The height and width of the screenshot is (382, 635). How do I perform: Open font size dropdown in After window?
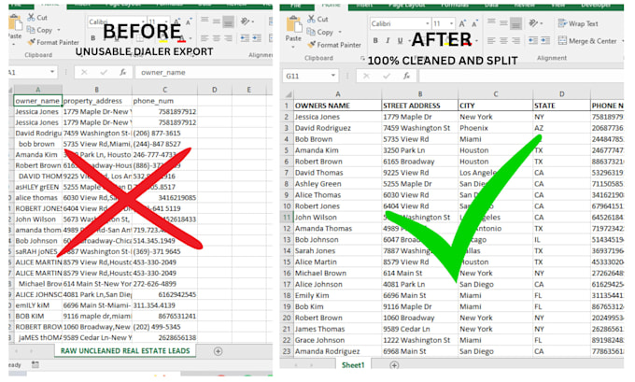[x=451, y=23]
